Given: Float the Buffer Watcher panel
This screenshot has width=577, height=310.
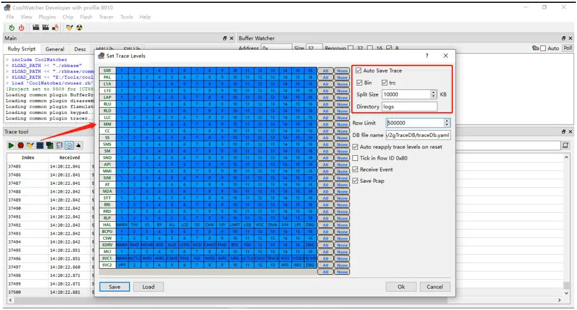Looking at the screenshot, I should click(x=564, y=38).
